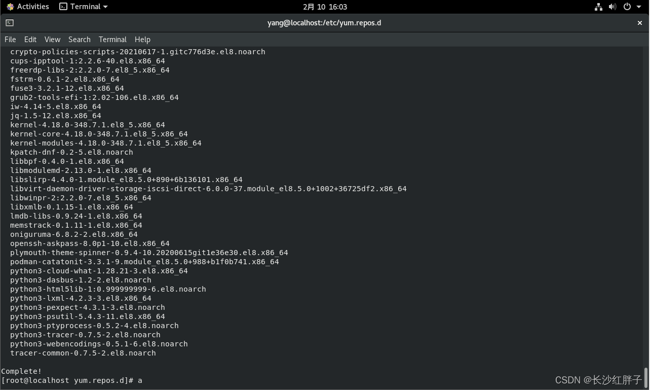Open the Terminal menu in the menu bar
The image size is (650, 390).
coord(112,40)
